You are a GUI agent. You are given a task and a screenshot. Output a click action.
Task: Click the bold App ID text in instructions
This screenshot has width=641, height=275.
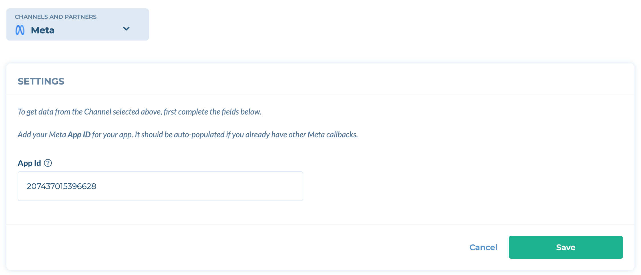(x=79, y=135)
